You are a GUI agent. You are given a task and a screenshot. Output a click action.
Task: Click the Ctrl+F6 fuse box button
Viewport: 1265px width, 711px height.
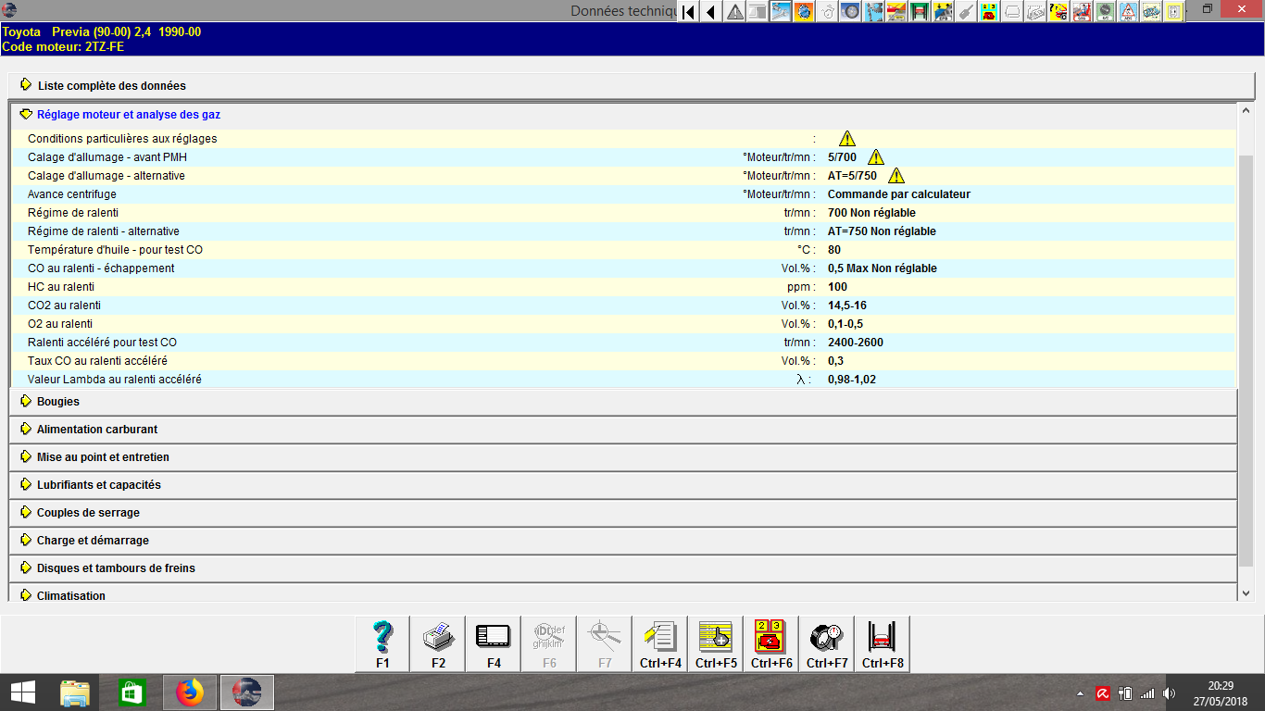[x=771, y=643]
